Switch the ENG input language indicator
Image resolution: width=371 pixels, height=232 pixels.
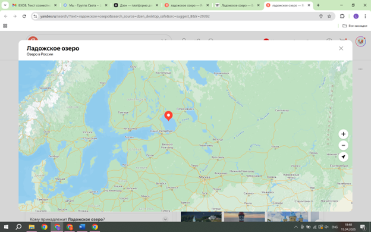(x=334, y=227)
